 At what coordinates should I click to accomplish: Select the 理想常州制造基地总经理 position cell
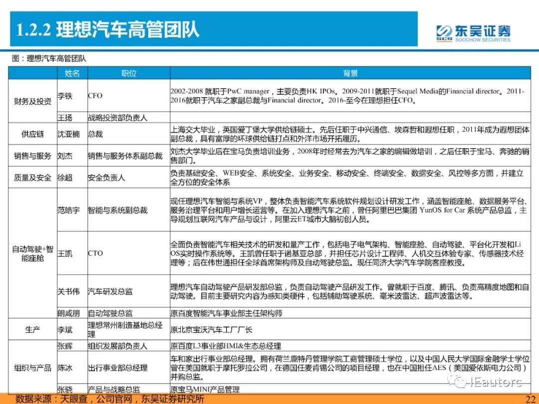tap(129, 330)
